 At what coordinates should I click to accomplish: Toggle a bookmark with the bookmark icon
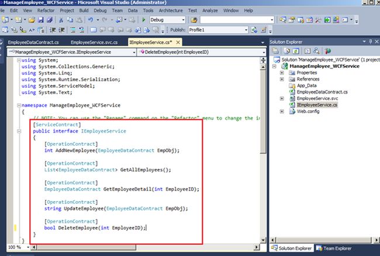(94, 30)
